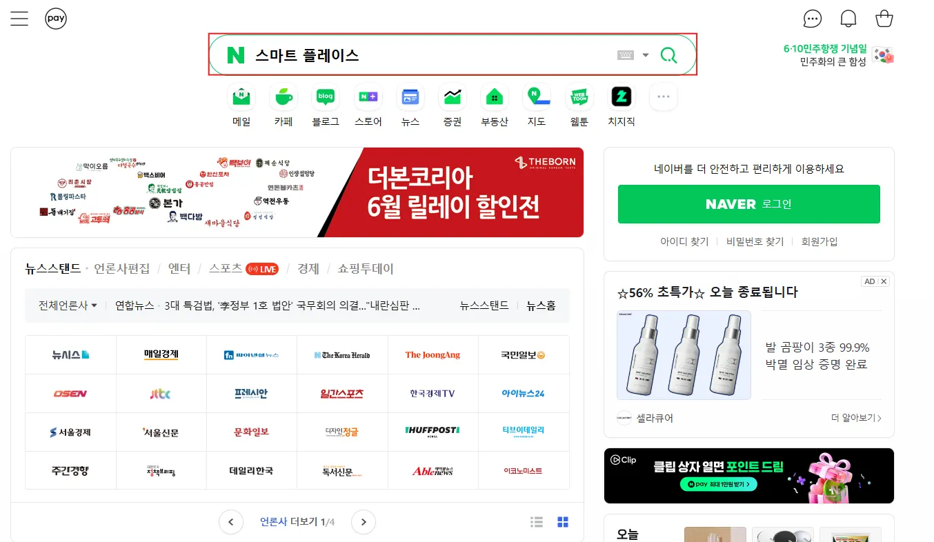Open the 뉴시스 press logo
Image resolution: width=934 pixels, height=542 pixels.
click(70, 355)
